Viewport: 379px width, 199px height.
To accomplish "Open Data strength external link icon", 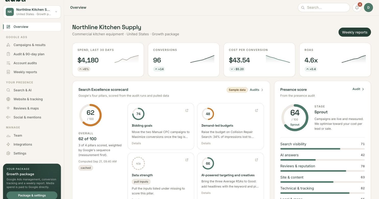I will 187,160.
